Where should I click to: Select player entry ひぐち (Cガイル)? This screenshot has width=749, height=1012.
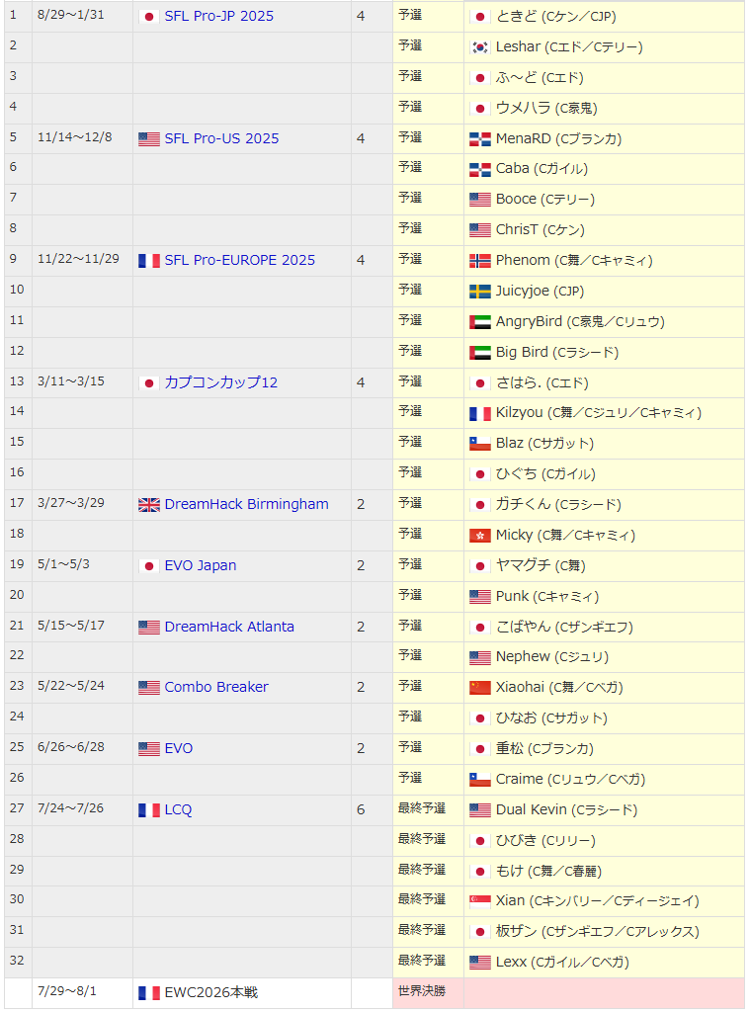545,473
